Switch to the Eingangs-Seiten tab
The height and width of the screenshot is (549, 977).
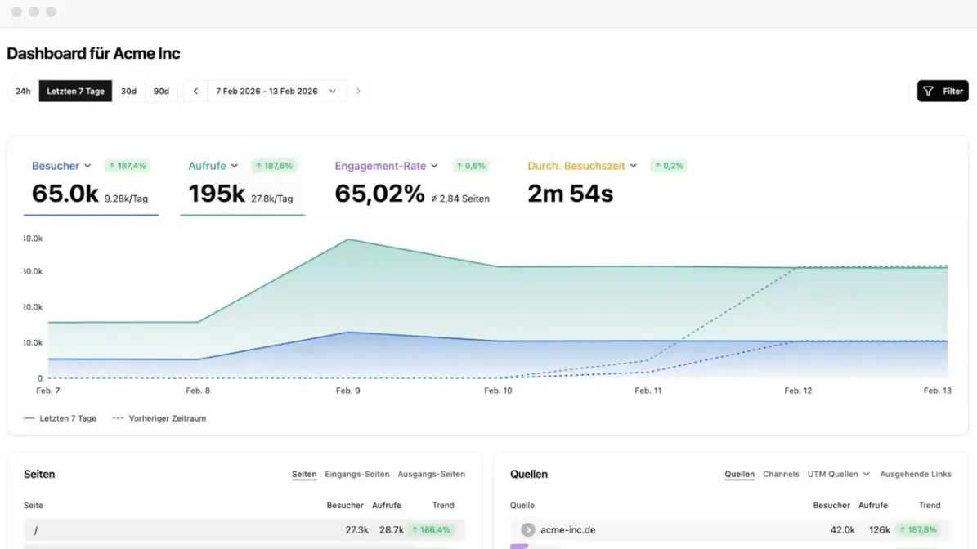pyautogui.click(x=357, y=475)
